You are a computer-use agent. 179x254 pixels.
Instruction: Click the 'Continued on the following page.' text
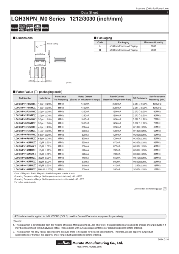click(x=148, y=189)
